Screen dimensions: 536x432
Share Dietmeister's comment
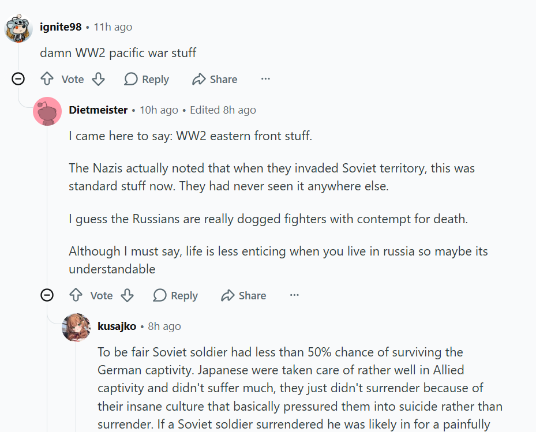coord(243,295)
